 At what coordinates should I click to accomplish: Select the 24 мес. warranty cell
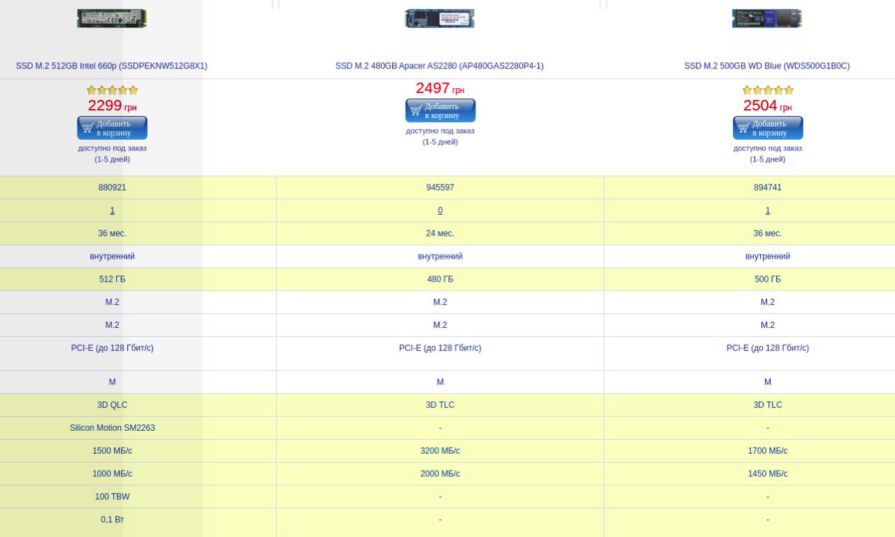(440, 234)
